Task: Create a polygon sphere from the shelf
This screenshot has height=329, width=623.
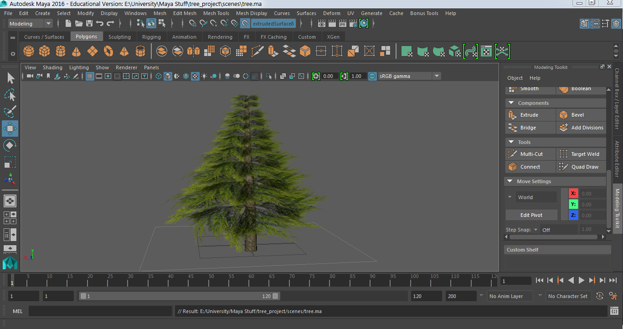Action: [x=28, y=51]
